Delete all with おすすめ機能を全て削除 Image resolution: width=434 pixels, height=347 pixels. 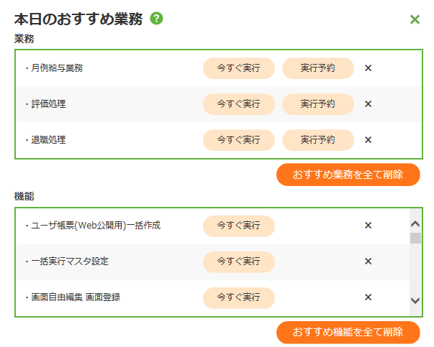348,332
